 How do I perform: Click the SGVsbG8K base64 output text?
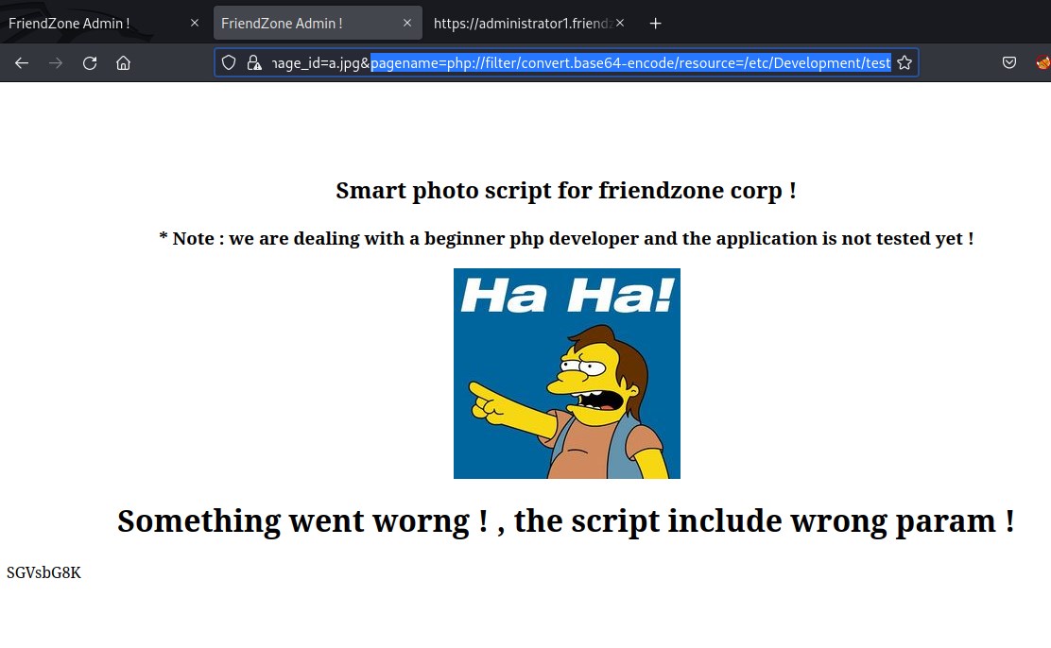coord(43,573)
